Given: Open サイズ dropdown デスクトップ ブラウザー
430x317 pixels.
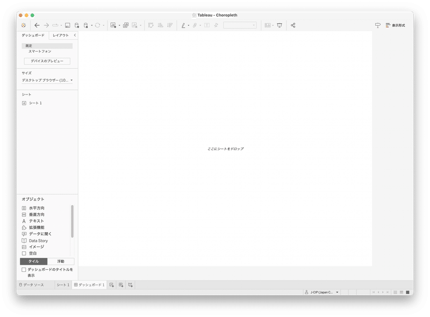Looking at the screenshot, I should coord(47,80).
